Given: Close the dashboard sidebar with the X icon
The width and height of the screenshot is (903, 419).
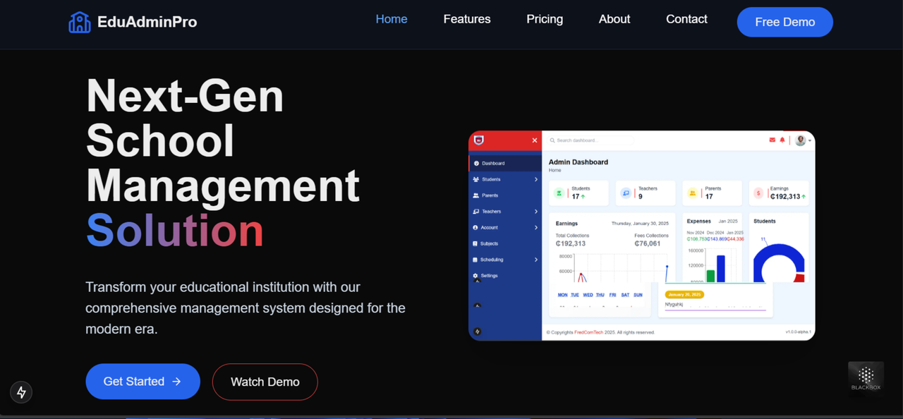Looking at the screenshot, I should pyautogui.click(x=535, y=140).
